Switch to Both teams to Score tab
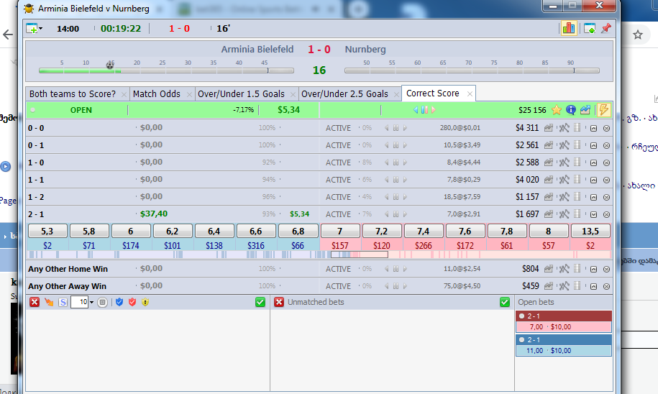 (x=73, y=94)
